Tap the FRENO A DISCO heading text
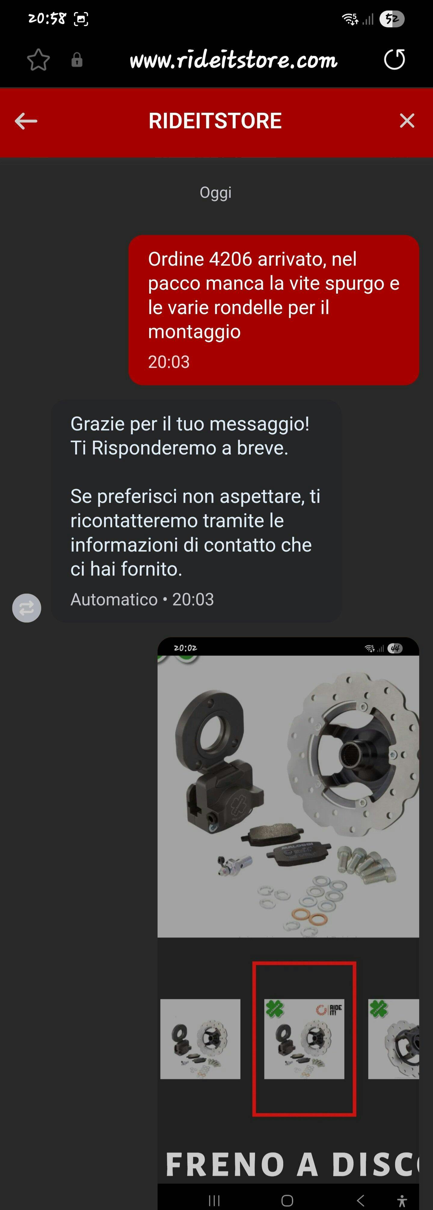This screenshot has height=1210, width=433. tap(292, 1164)
